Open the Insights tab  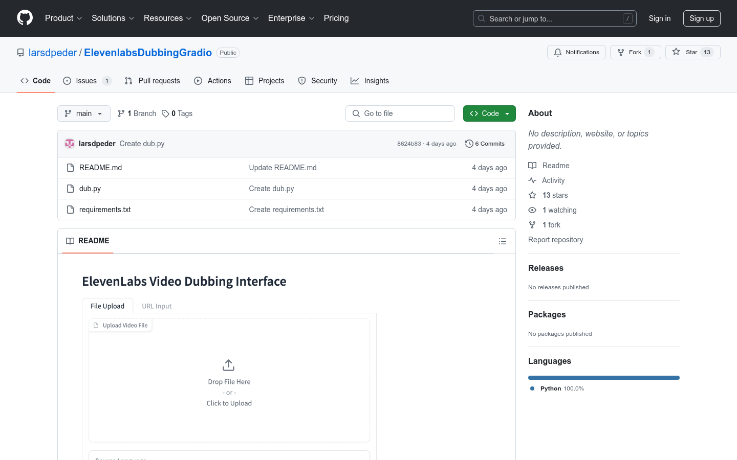[370, 81]
